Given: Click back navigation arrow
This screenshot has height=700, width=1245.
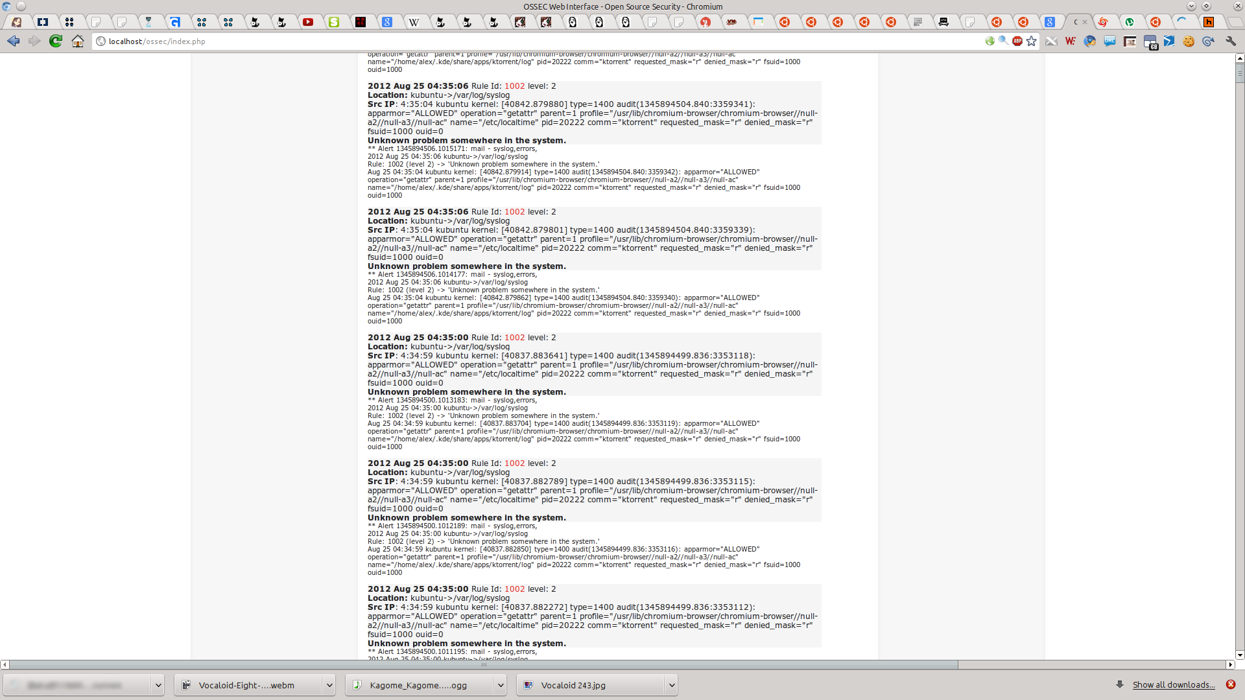Looking at the screenshot, I should (14, 41).
